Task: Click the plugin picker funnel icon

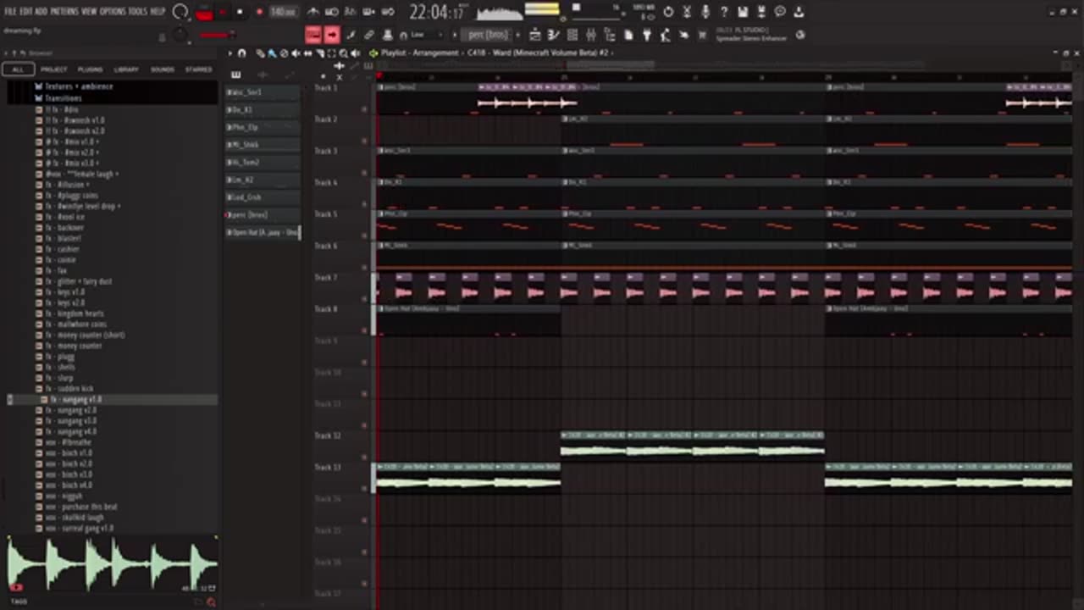Action: [647, 35]
